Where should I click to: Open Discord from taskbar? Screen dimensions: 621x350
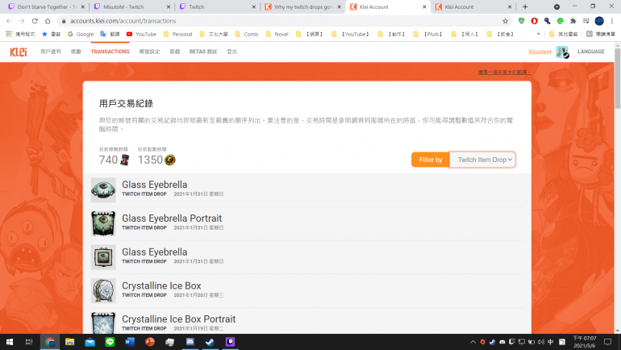(190, 342)
